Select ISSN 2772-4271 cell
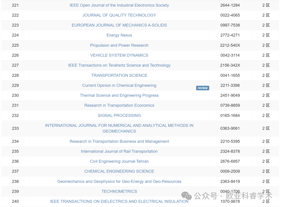 [x=230, y=35]
